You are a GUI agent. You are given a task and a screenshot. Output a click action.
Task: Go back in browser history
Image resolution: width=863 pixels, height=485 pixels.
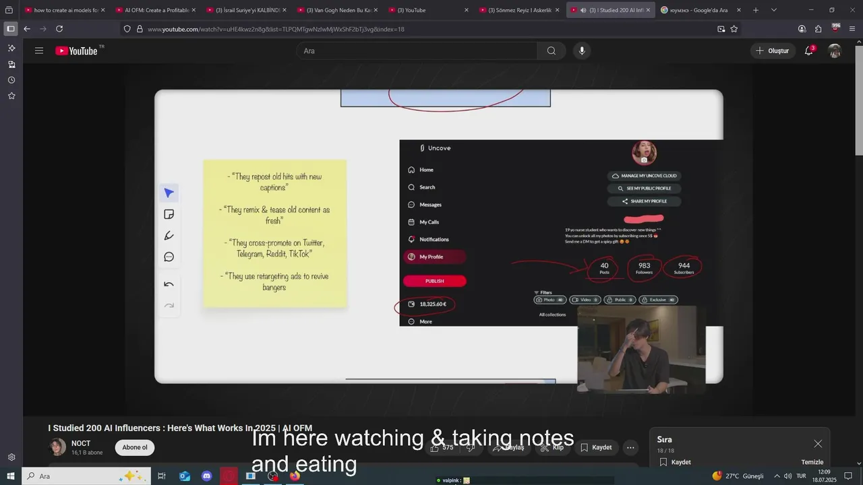tap(27, 29)
